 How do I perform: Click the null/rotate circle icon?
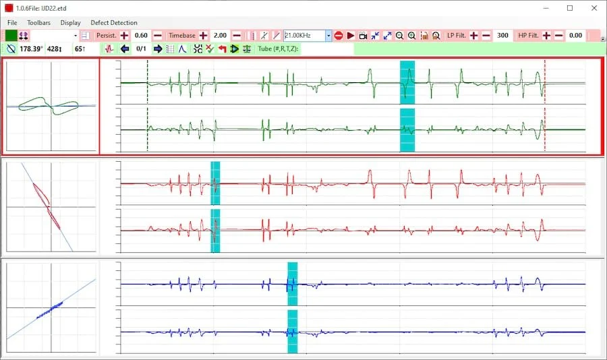click(11, 49)
